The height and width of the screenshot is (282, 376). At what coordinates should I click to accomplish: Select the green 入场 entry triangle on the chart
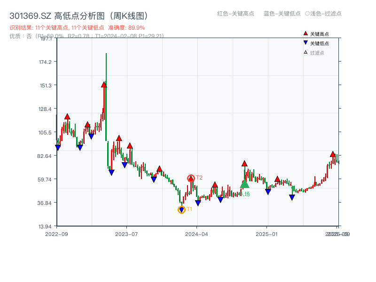point(244,185)
